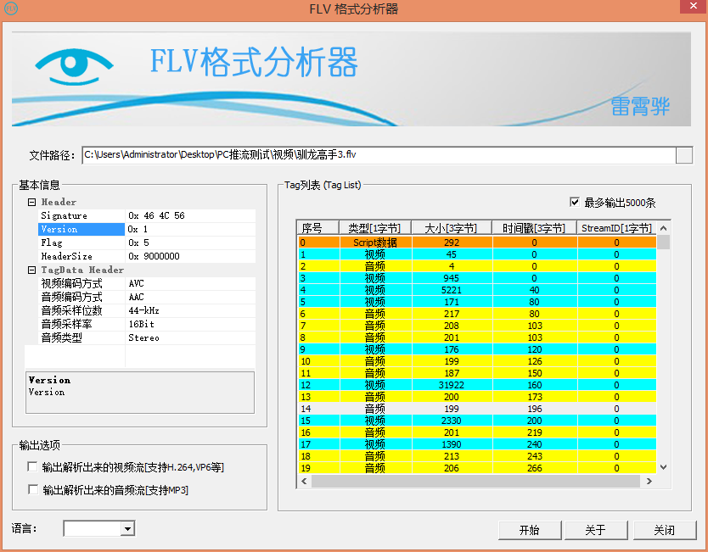Toggle 最多输出5000条 checkbox
This screenshot has width=708, height=552.
[575, 202]
